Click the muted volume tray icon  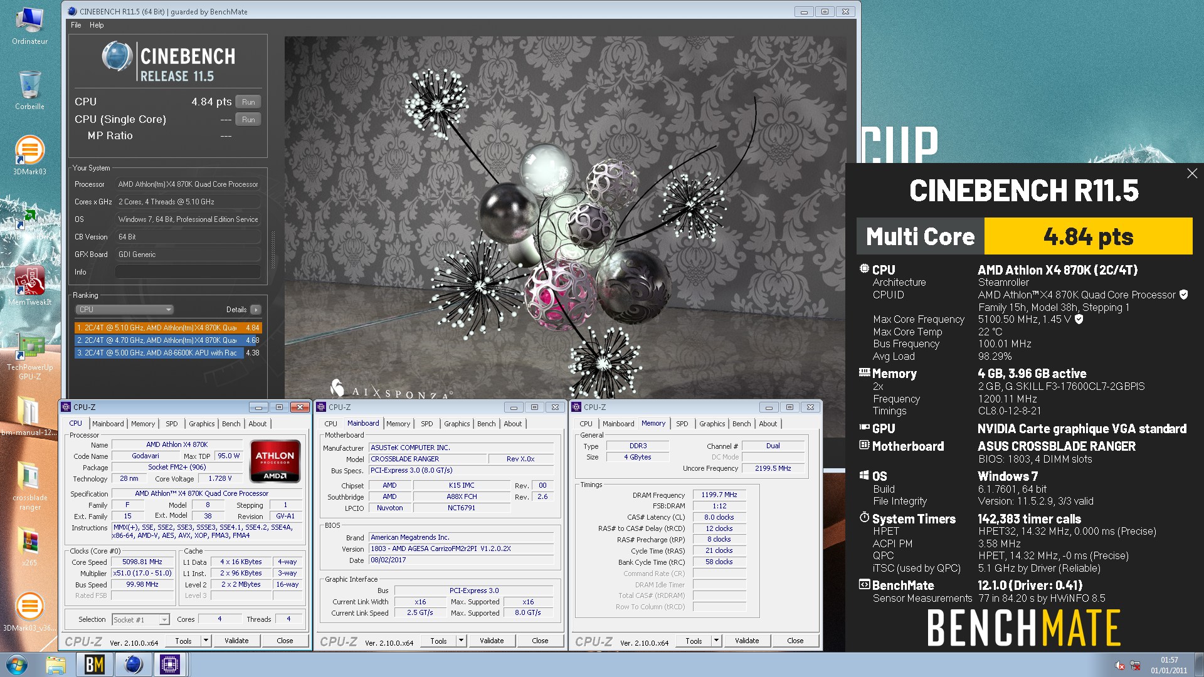click(x=1120, y=665)
